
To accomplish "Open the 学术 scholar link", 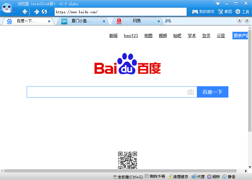I will (192, 36).
